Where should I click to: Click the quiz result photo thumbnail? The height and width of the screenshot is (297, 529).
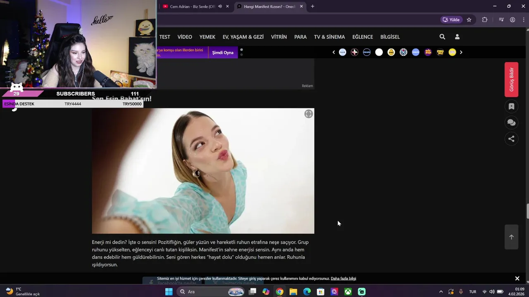tap(203, 171)
